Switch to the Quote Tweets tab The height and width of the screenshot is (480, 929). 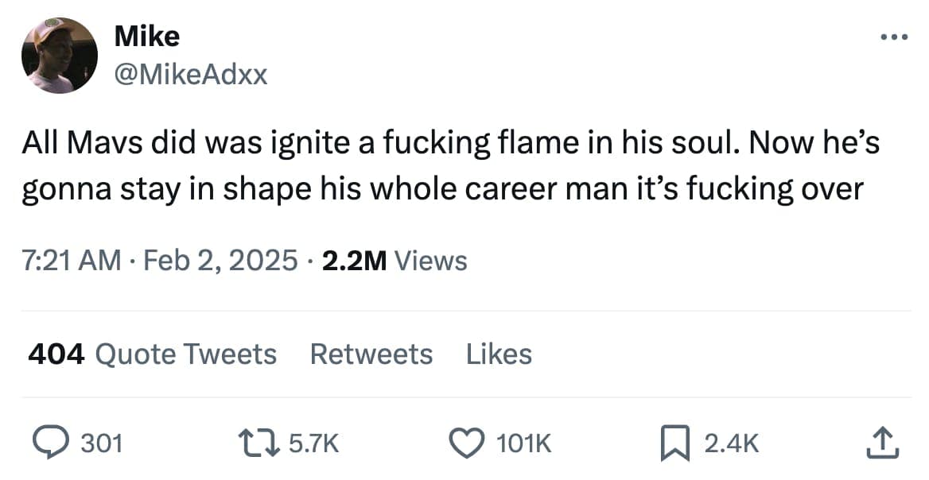point(185,354)
